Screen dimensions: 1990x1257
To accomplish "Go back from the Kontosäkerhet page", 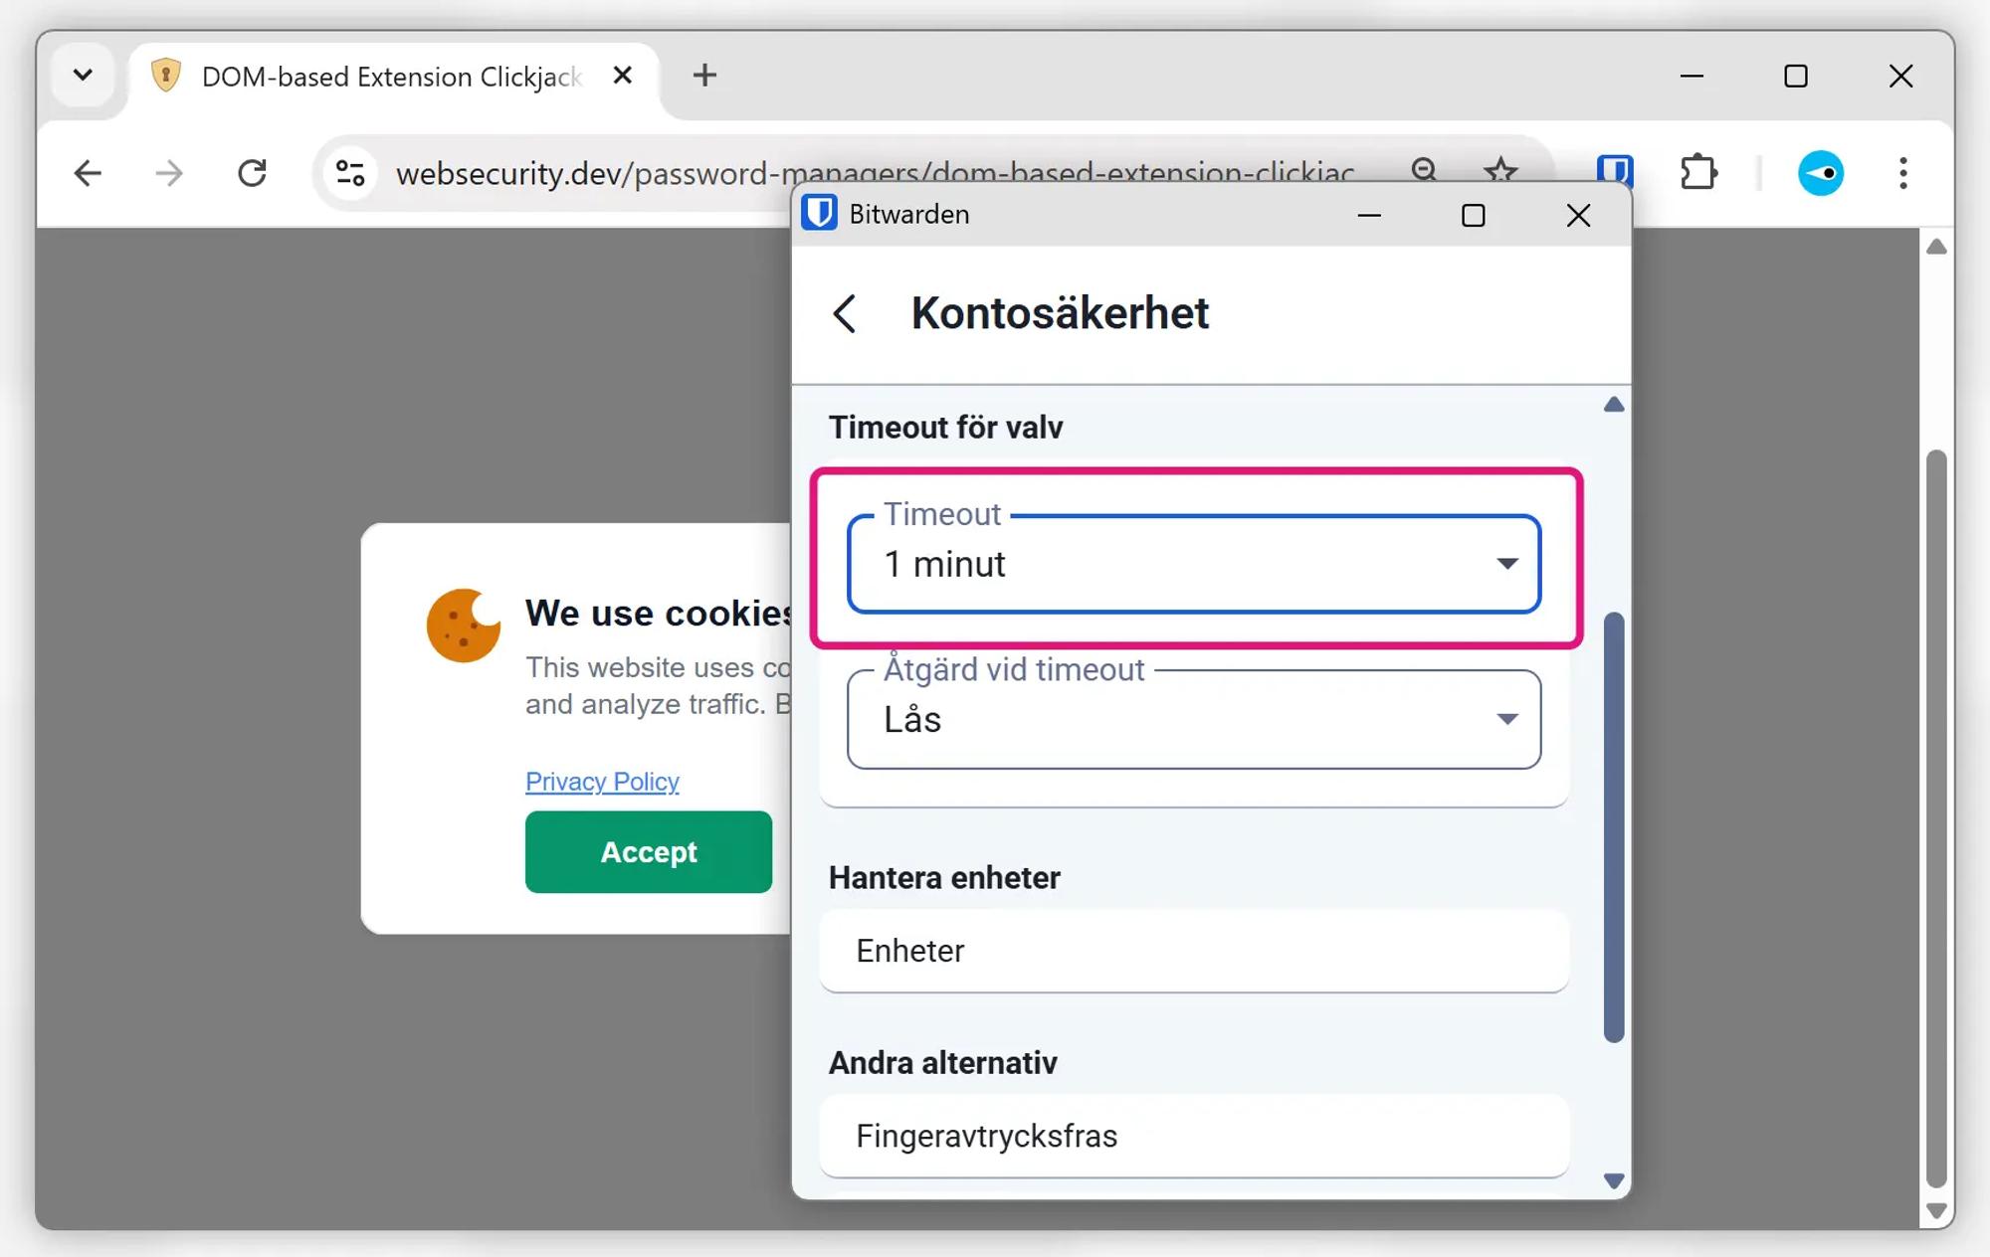I will pyautogui.click(x=845, y=314).
